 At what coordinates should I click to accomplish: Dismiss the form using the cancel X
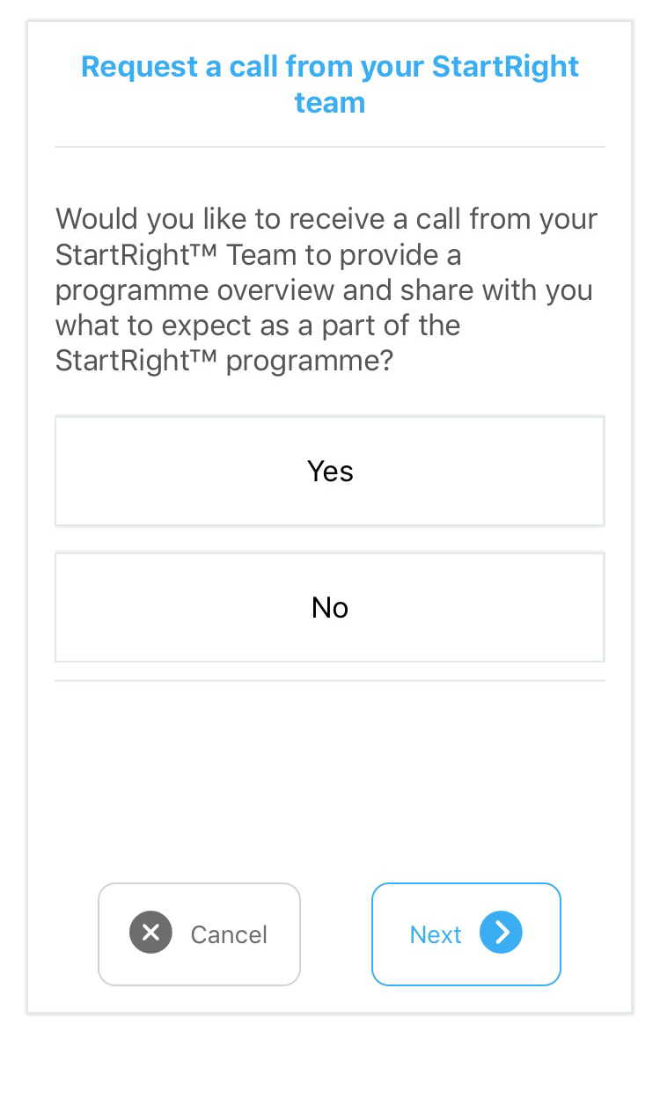150,933
